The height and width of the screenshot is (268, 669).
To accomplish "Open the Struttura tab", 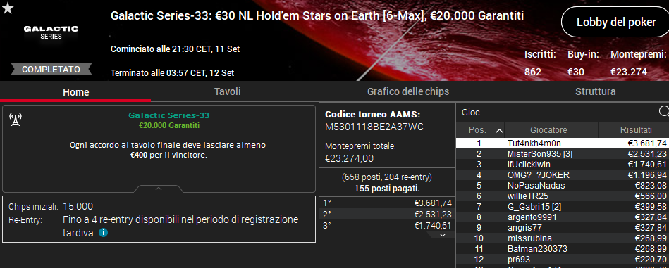I will 595,92.
